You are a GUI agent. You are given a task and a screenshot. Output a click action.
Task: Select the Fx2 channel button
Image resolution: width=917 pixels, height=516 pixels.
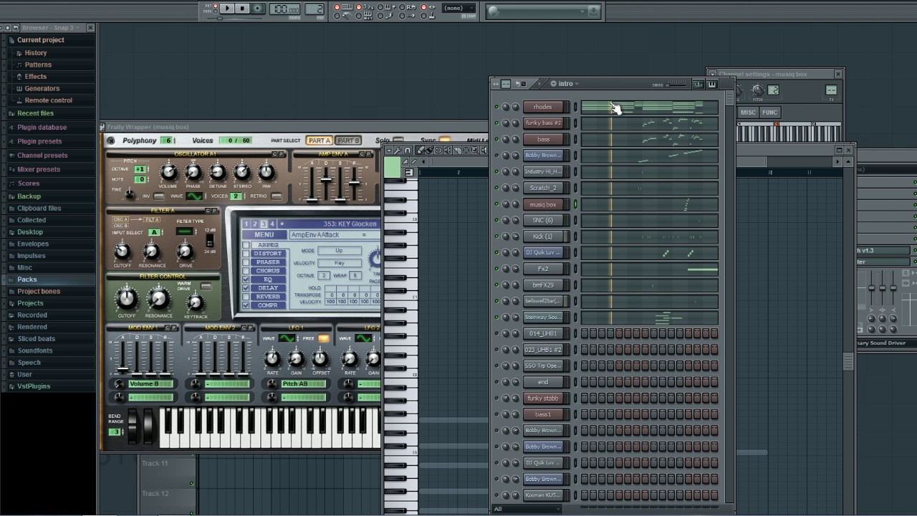543,269
